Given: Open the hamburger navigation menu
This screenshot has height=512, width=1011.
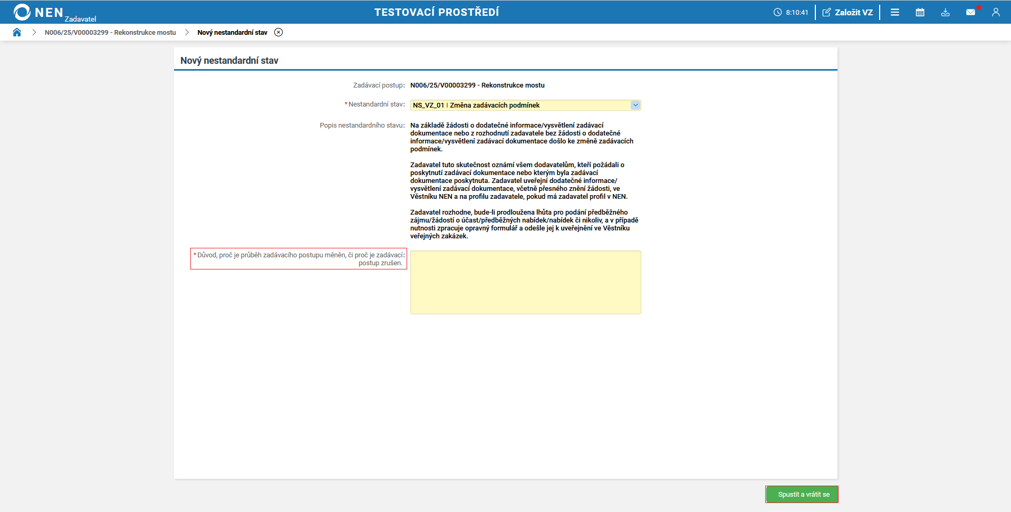Looking at the screenshot, I should click(894, 12).
